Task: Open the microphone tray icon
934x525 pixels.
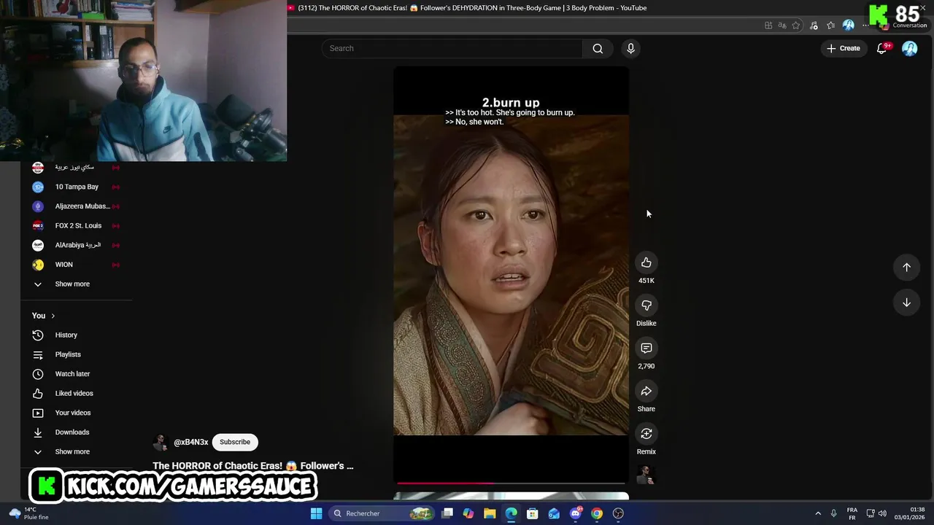Action: point(833,513)
